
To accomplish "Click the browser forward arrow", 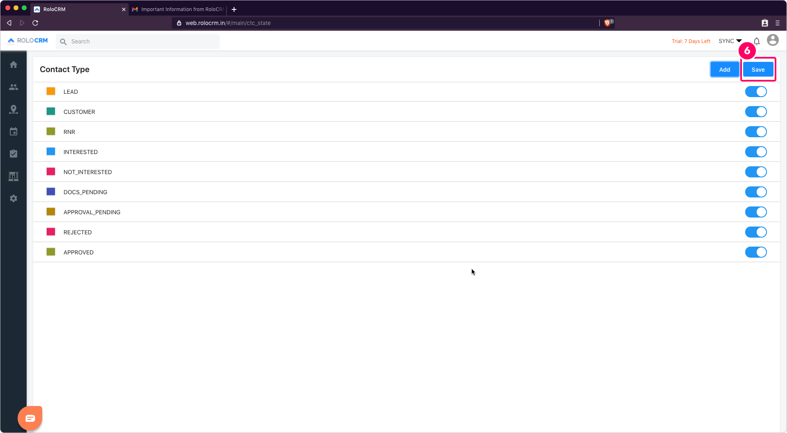I will coord(22,23).
